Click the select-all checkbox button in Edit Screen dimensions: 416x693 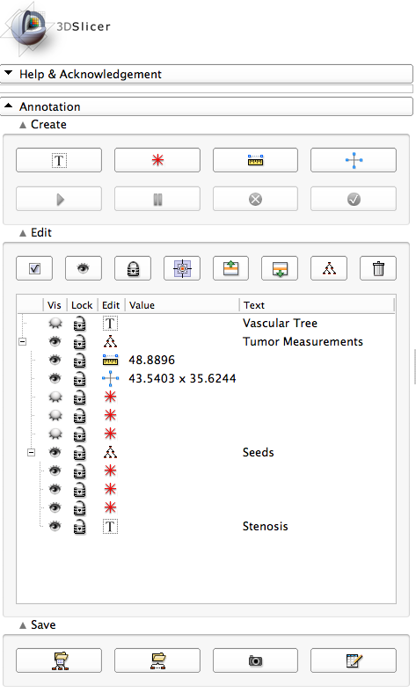point(34,268)
